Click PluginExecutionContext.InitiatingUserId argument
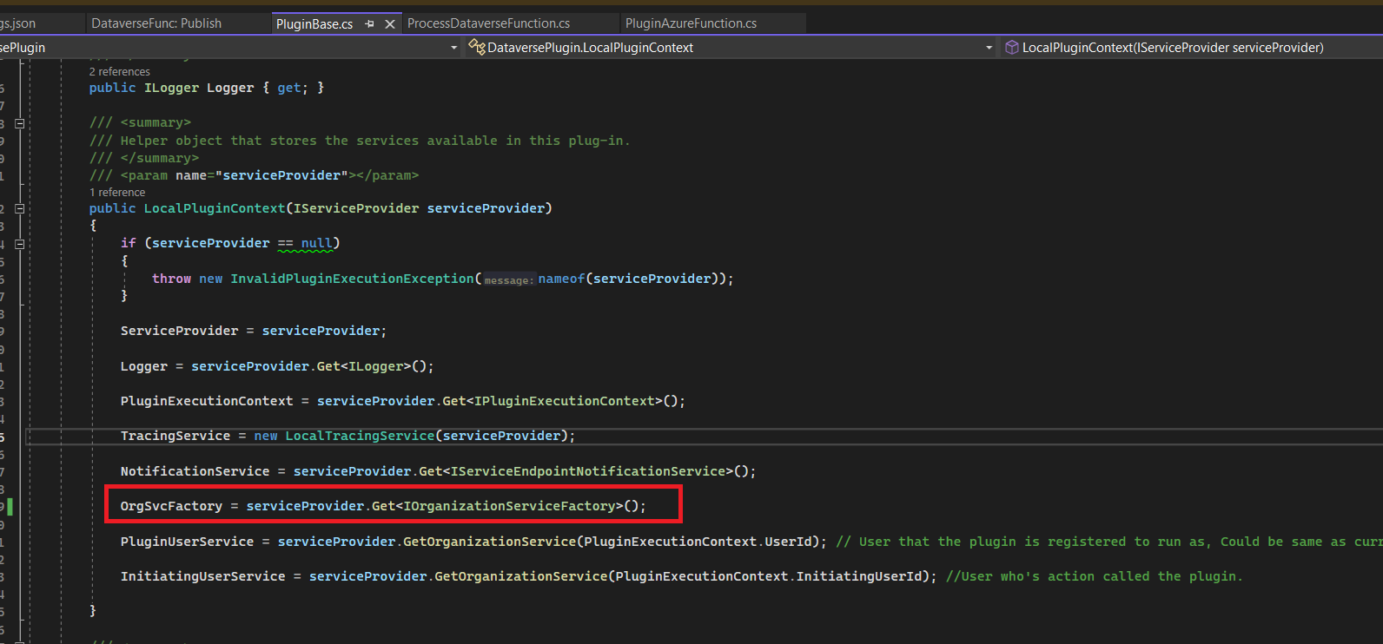This screenshot has width=1383, height=644. [771, 576]
